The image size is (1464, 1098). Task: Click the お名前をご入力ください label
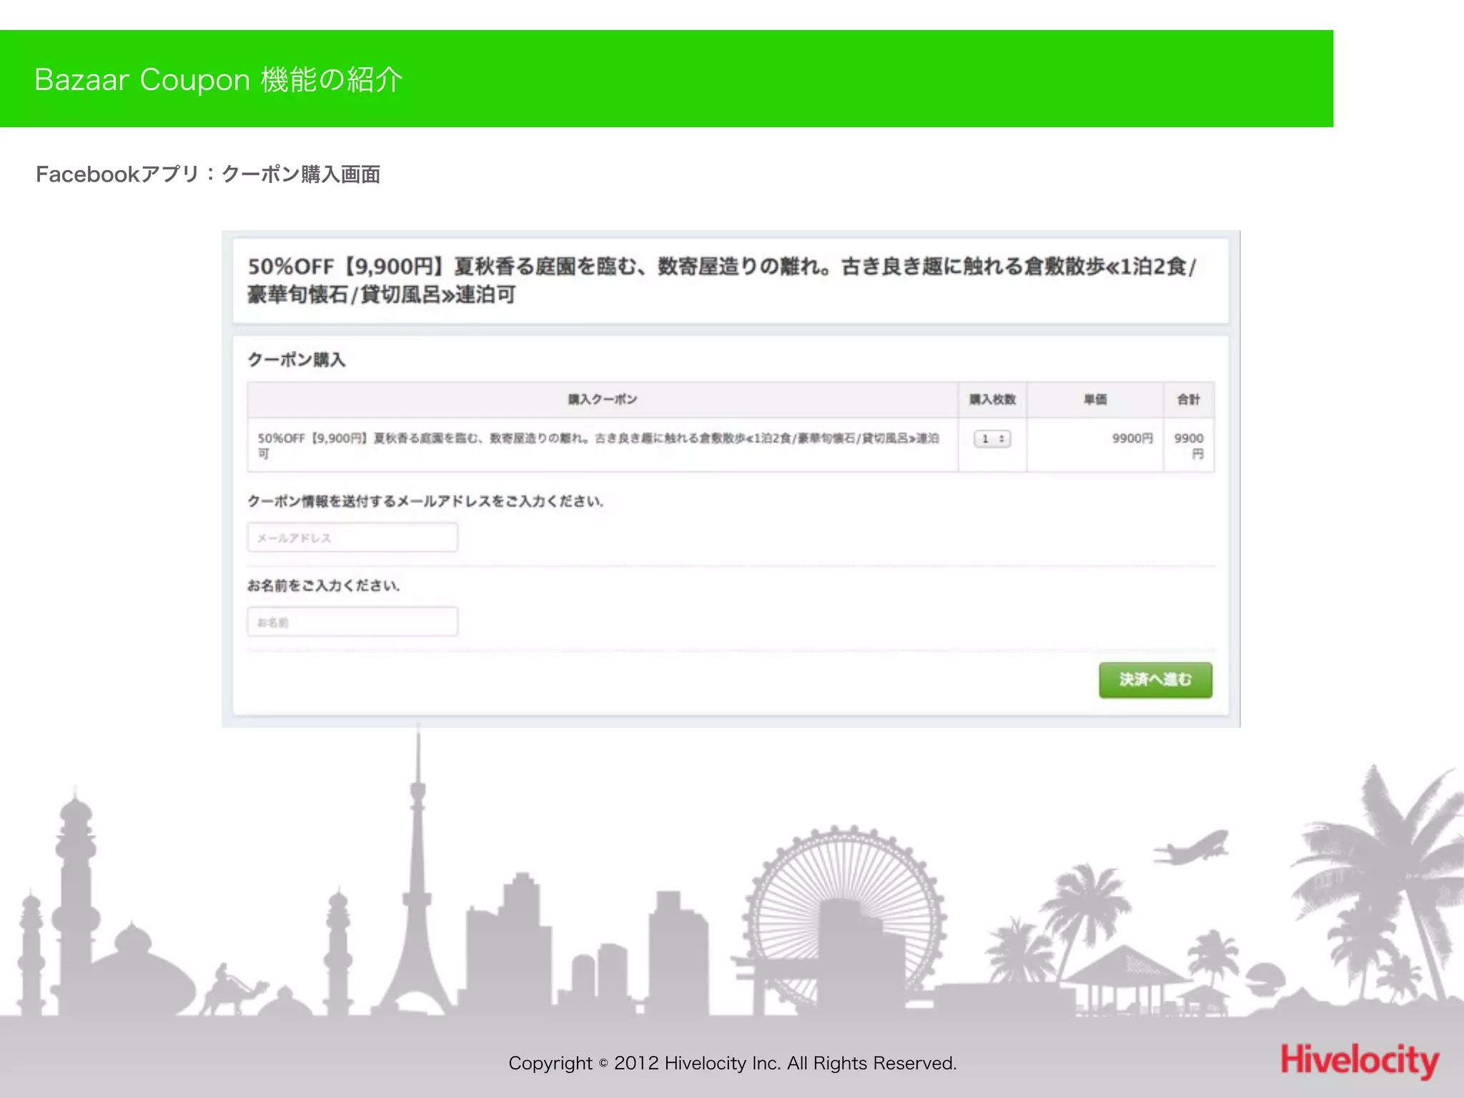pyautogui.click(x=323, y=585)
